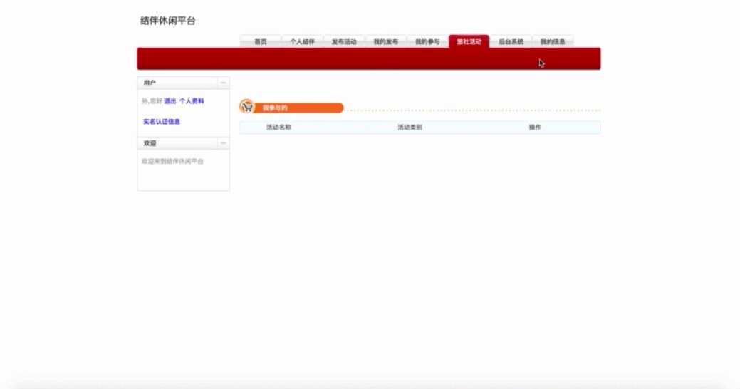Click the shopping cart icon

coord(247,107)
